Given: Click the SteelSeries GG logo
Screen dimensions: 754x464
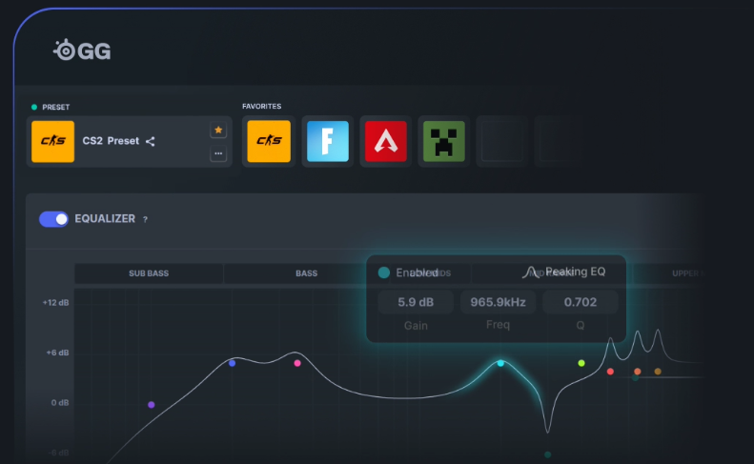Looking at the screenshot, I should coord(82,50).
